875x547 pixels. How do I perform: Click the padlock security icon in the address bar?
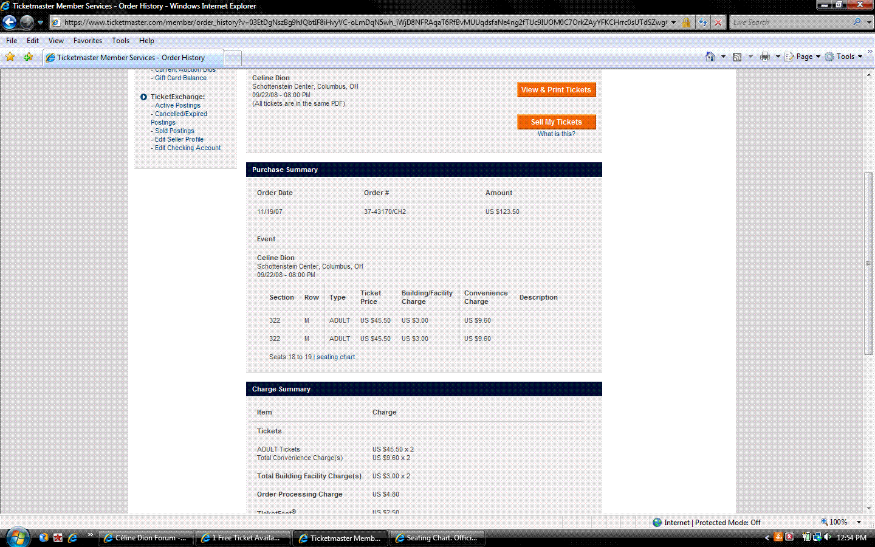(687, 22)
